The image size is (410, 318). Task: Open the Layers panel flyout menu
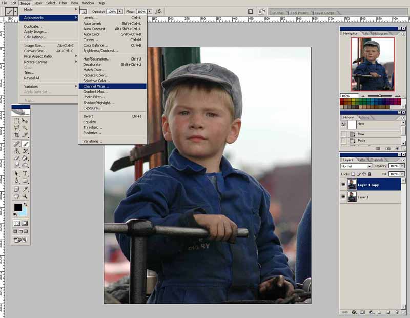403,160
